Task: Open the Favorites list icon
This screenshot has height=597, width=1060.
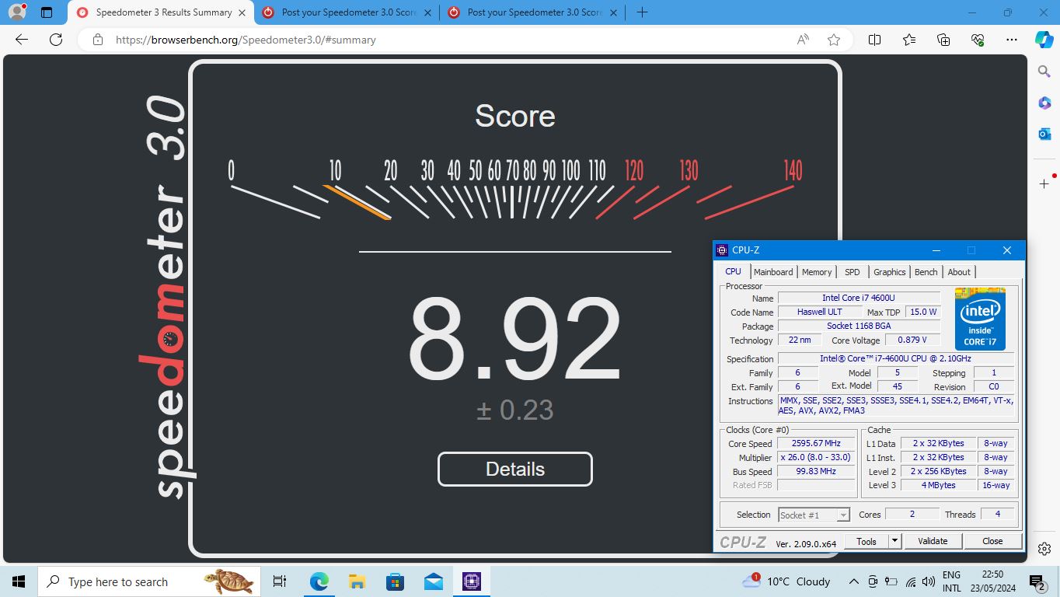Action: (909, 40)
